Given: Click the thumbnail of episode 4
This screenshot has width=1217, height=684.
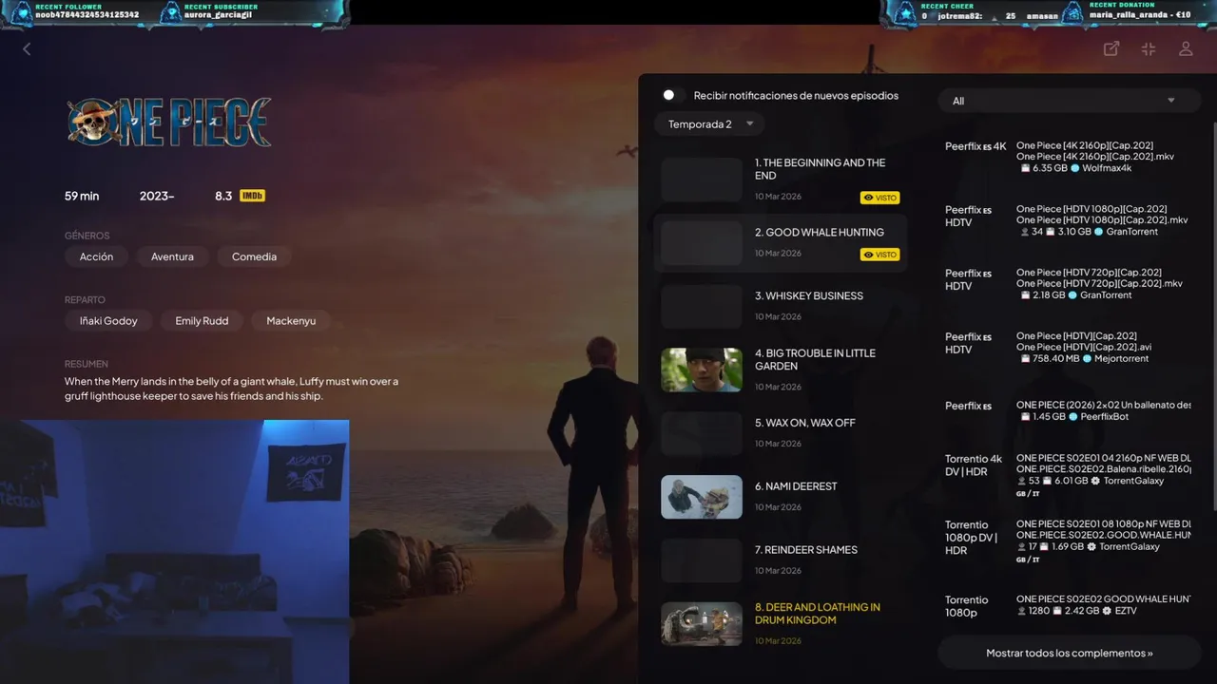Looking at the screenshot, I should 702,370.
